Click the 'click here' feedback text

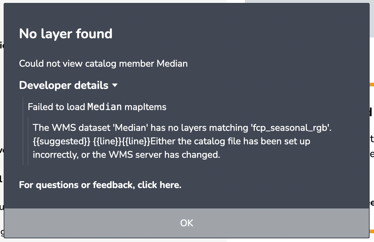(160, 185)
